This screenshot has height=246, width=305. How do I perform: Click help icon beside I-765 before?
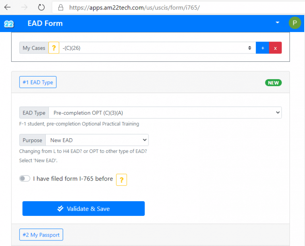point(122,180)
